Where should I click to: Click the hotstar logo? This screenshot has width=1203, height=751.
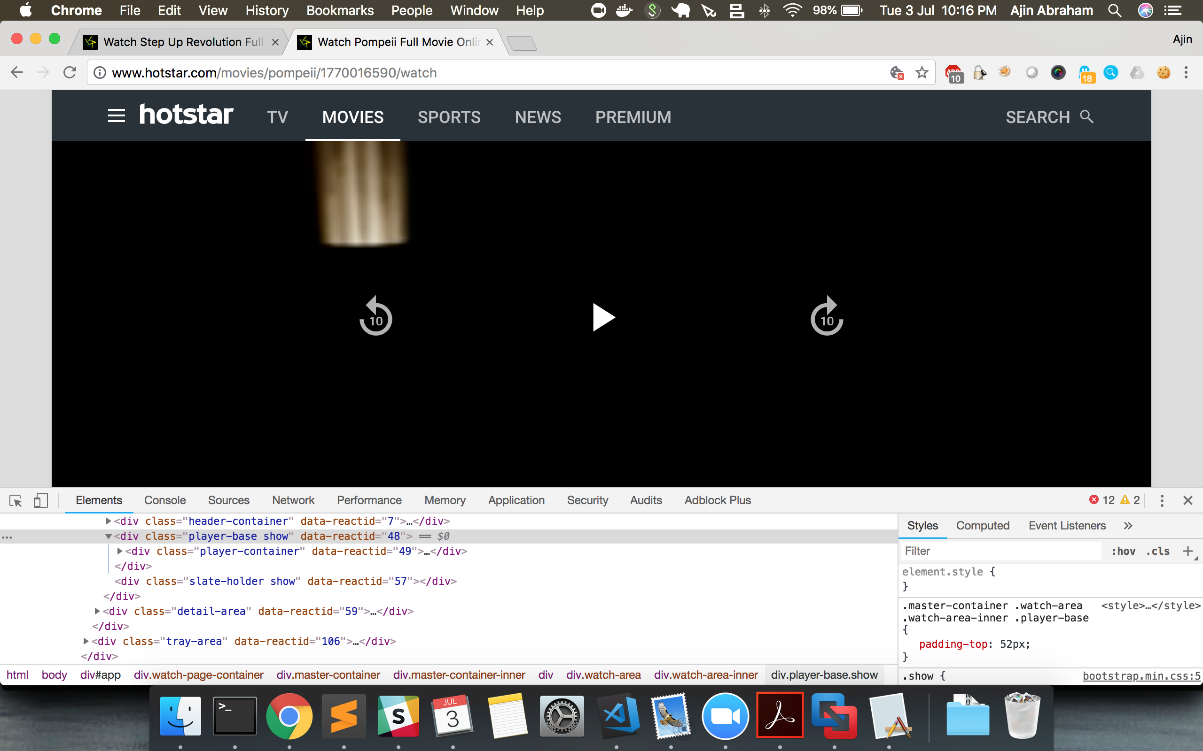[x=187, y=114]
